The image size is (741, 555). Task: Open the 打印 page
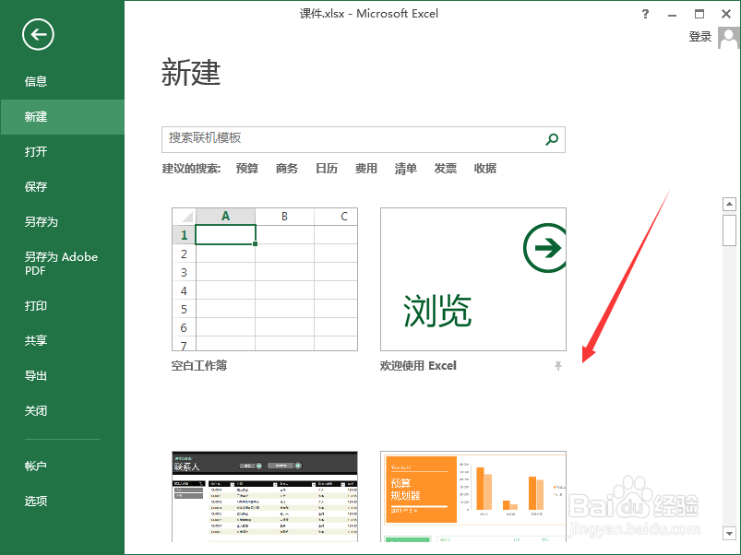(36, 306)
